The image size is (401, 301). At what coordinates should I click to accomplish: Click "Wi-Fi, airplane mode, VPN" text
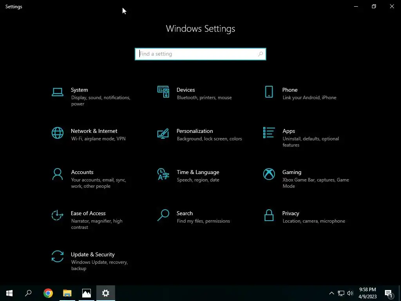tap(98, 139)
